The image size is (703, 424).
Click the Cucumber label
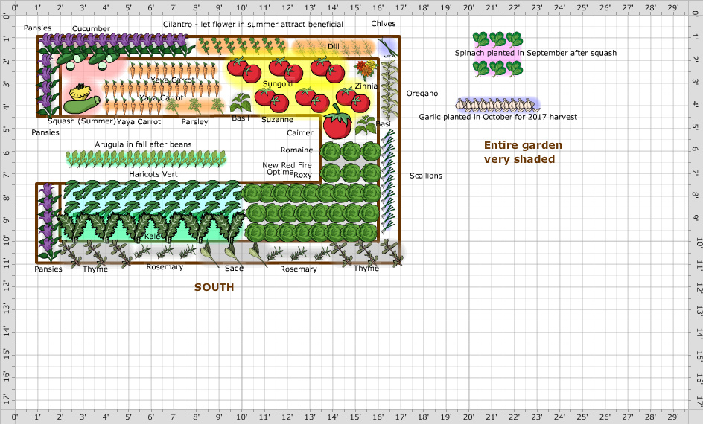[x=91, y=29]
